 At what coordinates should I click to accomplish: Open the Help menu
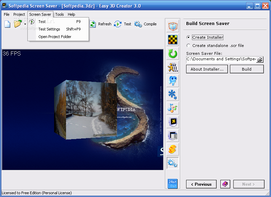pyautogui.click(x=72, y=14)
